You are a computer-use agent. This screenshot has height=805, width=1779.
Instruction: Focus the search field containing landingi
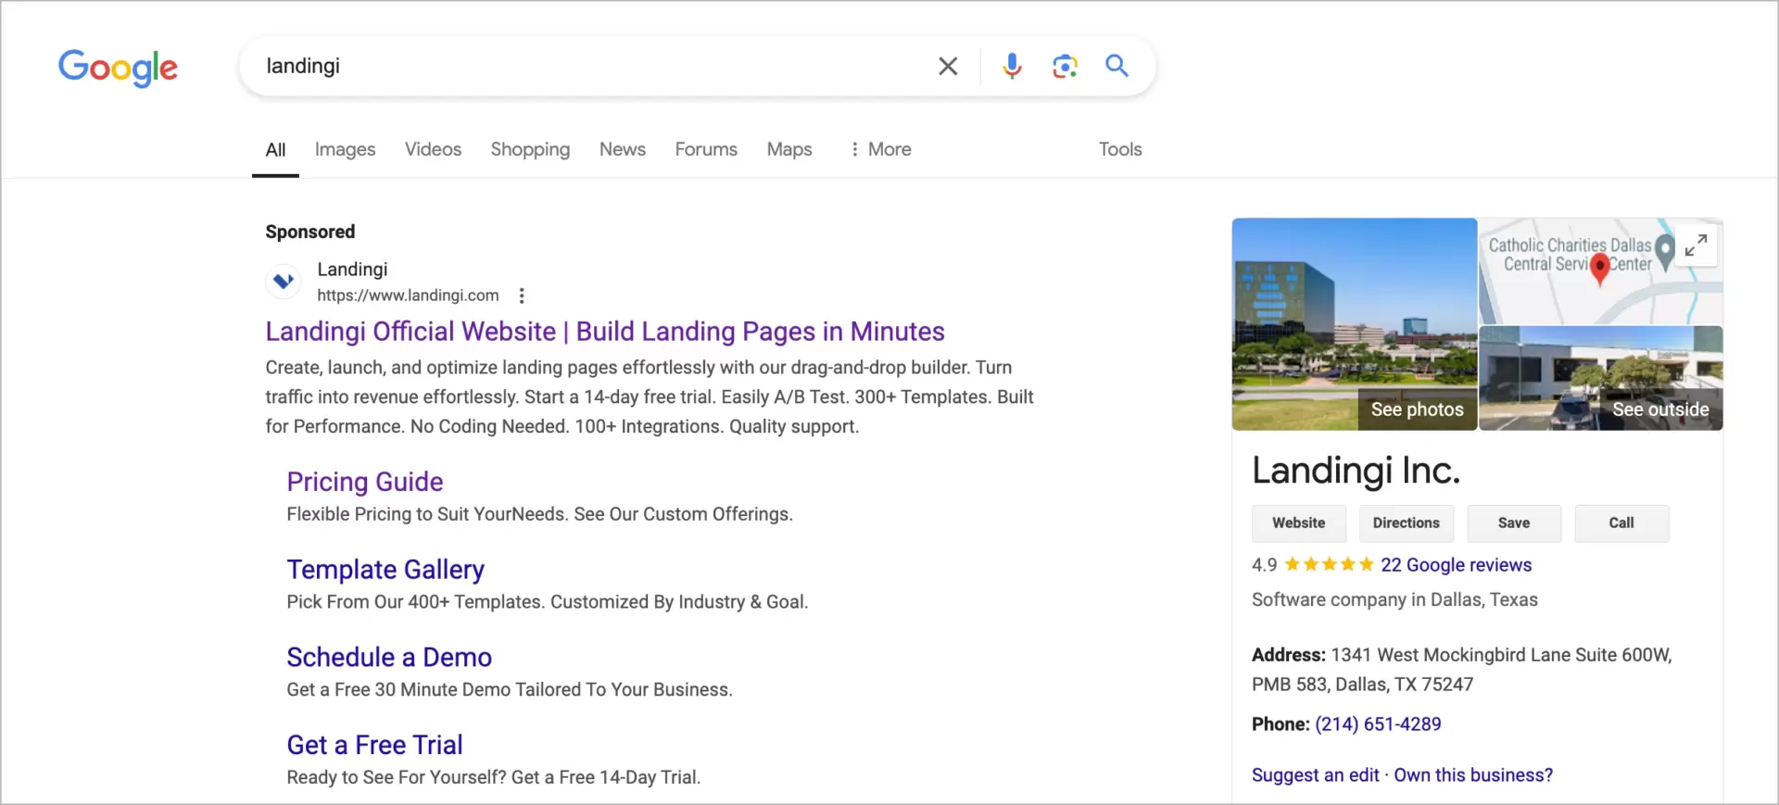593,66
